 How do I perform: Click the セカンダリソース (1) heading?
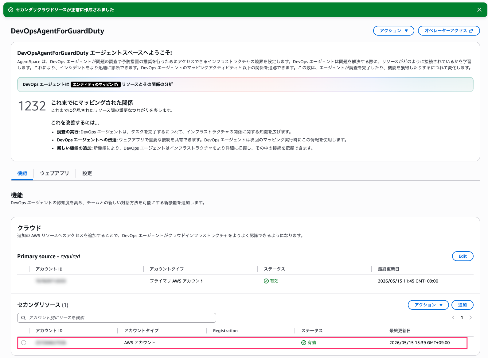pos(43,305)
